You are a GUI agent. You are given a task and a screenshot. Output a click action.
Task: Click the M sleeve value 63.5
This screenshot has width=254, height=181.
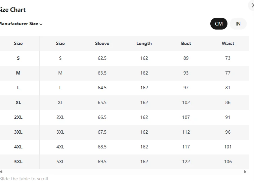102,73
